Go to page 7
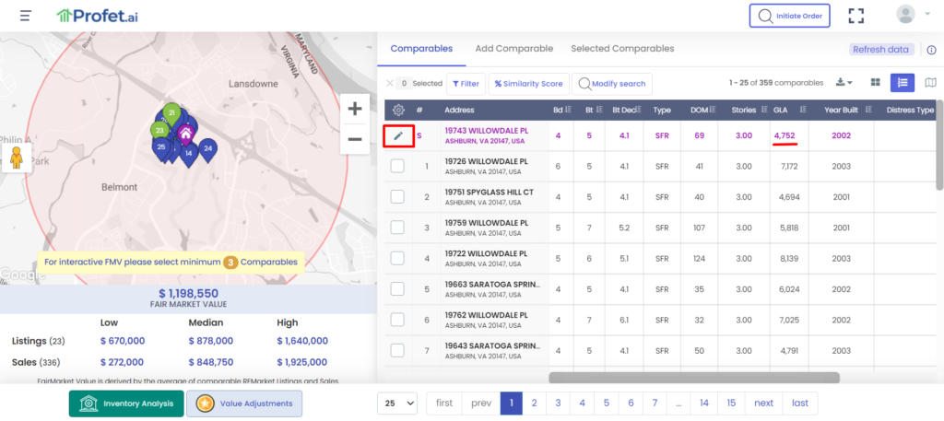The width and height of the screenshot is (944, 421). (655, 403)
